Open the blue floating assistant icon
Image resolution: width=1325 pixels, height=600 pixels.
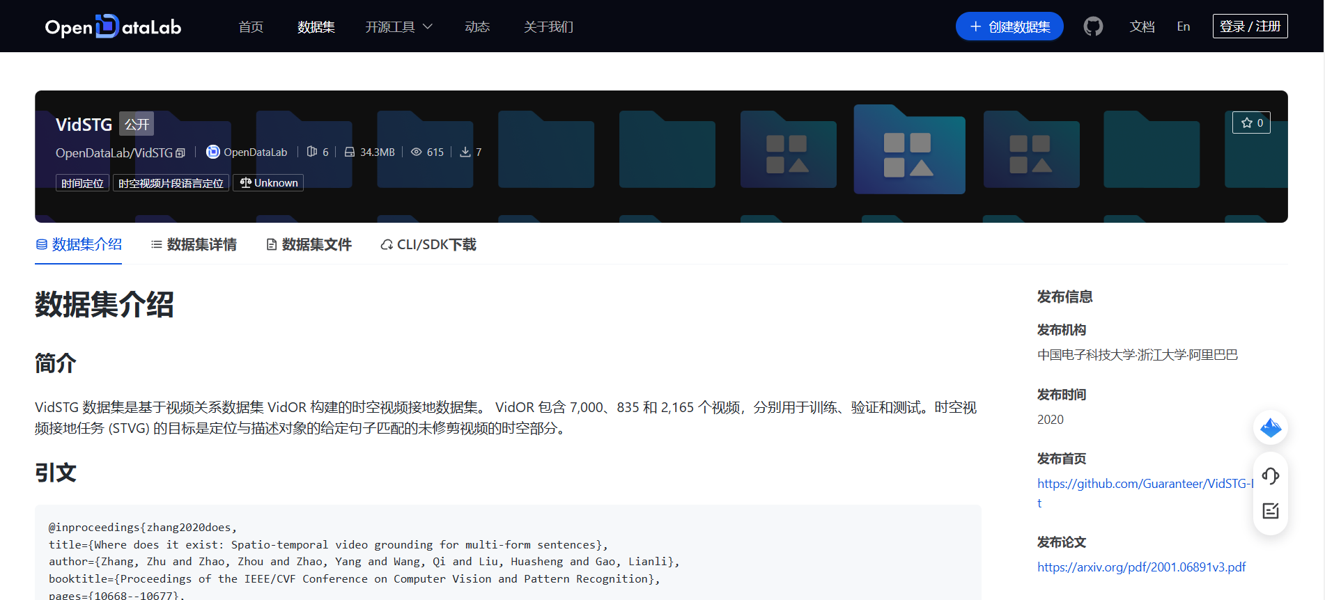point(1271,427)
